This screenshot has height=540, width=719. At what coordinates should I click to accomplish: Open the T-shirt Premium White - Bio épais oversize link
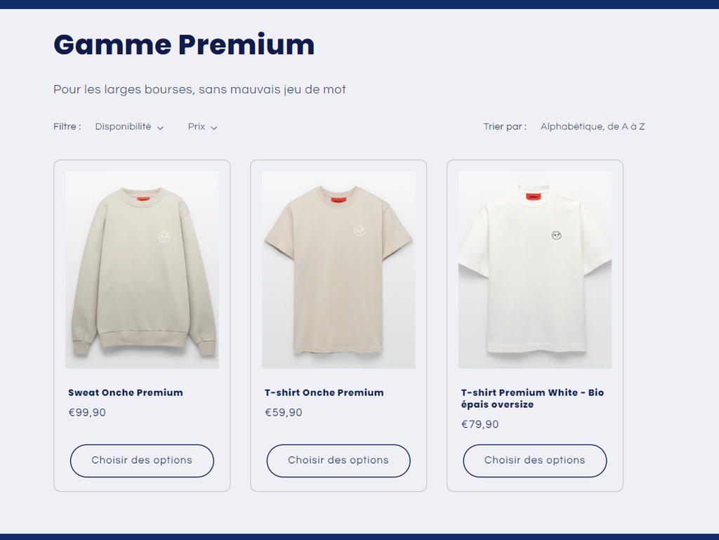point(532,398)
